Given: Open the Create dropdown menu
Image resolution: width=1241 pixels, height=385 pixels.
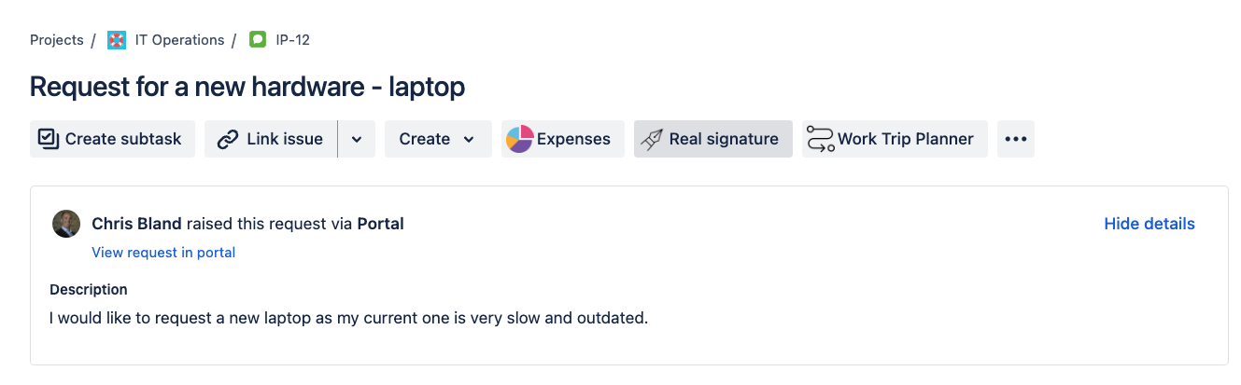Looking at the screenshot, I should [438, 139].
